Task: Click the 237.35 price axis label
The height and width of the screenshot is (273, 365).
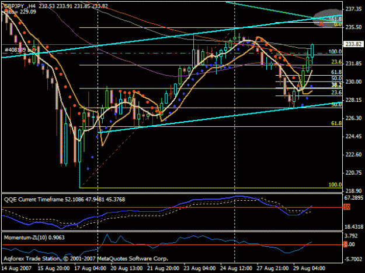Action: point(353,9)
